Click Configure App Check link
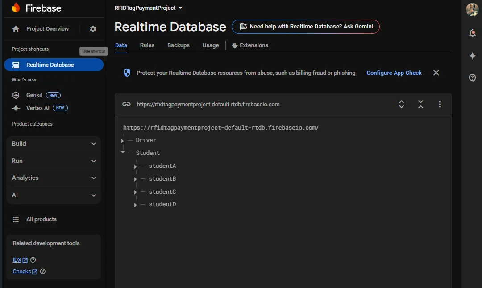The width and height of the screenshot is (482, 288). coord(394,73)
